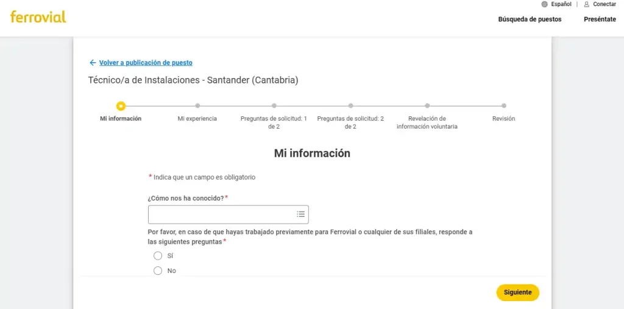The width and height of the screenshot is (624, 309).
Task: Select the No radio button
Action: pos(158,271)
